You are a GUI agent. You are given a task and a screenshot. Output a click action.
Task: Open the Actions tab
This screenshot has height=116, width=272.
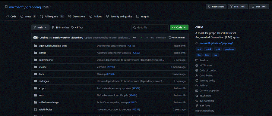pos(96,17)
